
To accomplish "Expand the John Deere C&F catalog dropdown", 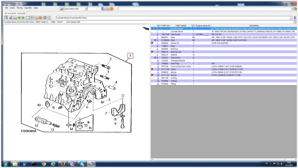I will (86, 9).
